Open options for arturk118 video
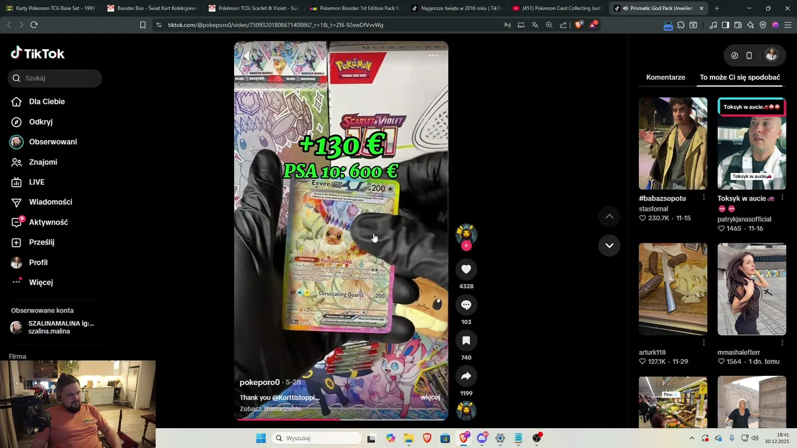This screenshot has width=797, height=448. coord(704,343)
